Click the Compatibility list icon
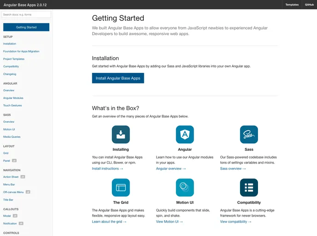The width and height of the screenshot is (317, 236). pyautogui.click(x=249, y=188)
